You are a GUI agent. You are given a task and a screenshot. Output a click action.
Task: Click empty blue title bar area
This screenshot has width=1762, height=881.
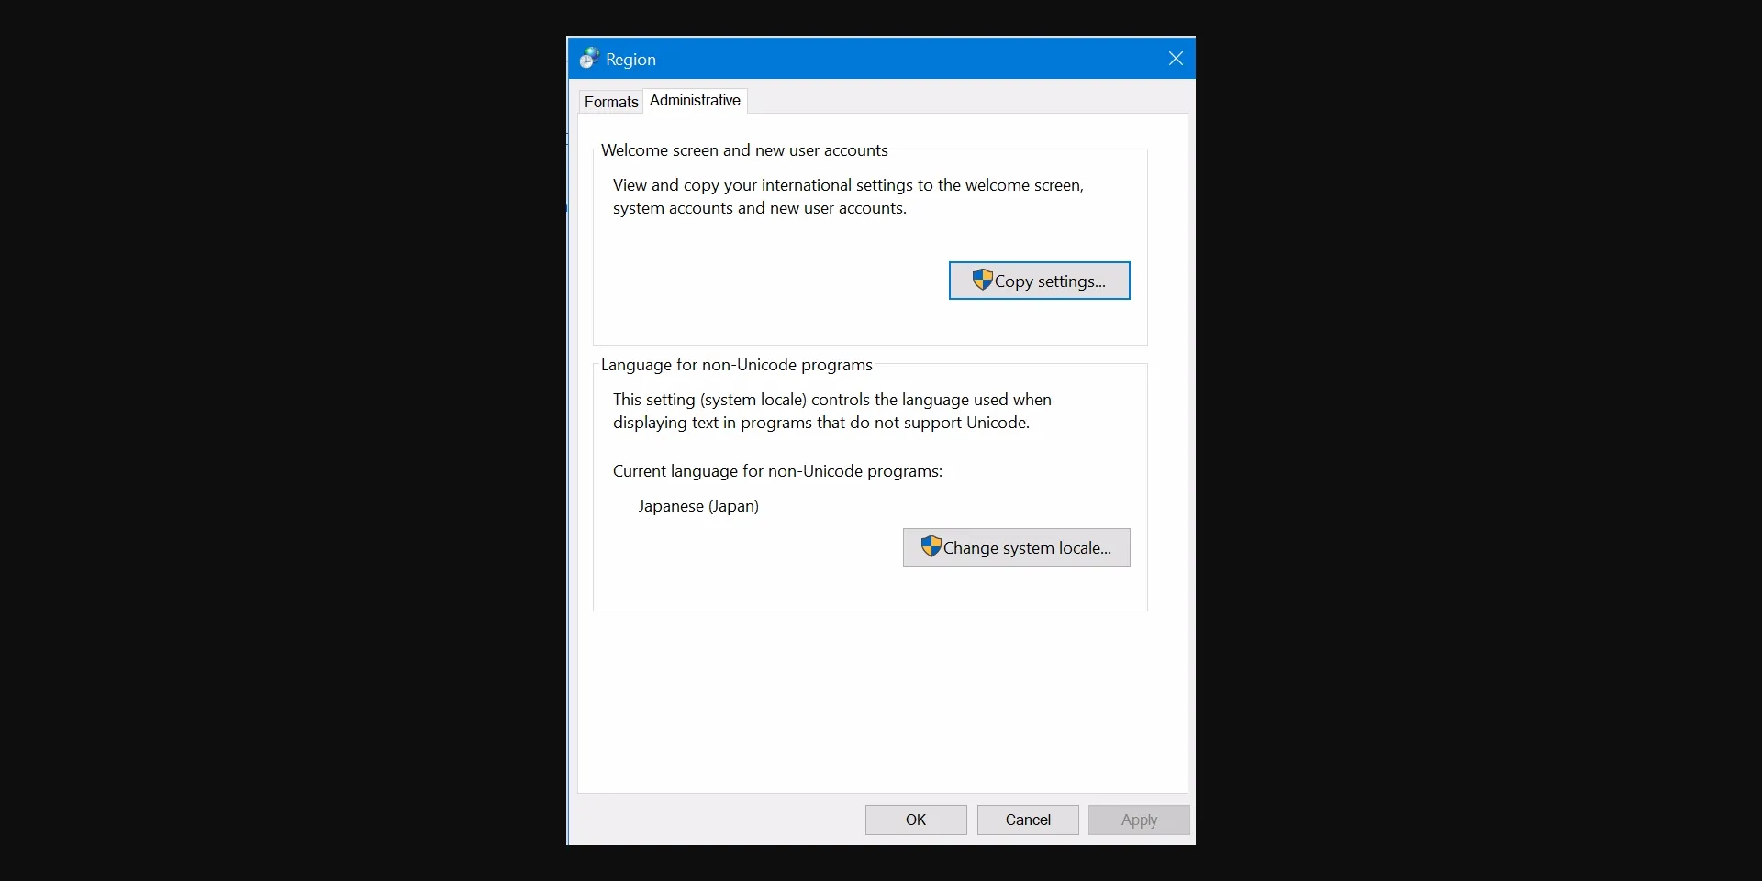pyautogui.click(x=899, y=59)
